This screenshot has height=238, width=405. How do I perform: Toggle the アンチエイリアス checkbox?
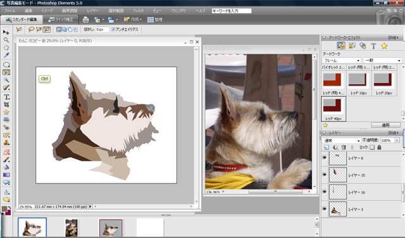[113, 30]
